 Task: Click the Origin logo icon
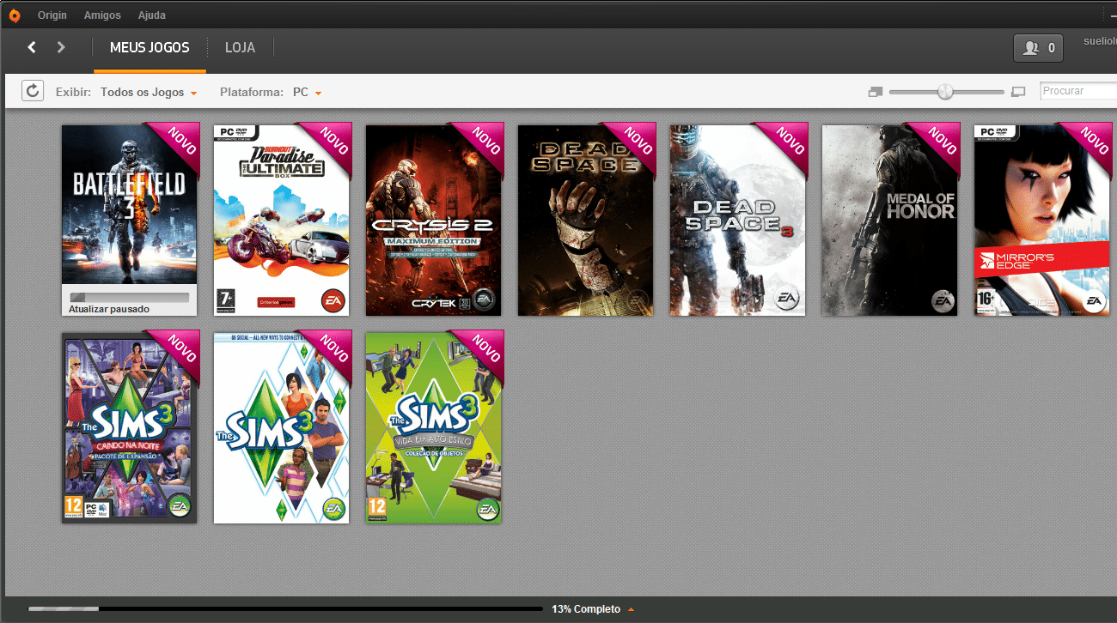click(x=15, y=15)
